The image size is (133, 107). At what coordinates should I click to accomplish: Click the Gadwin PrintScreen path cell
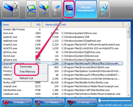pos(91,71)
